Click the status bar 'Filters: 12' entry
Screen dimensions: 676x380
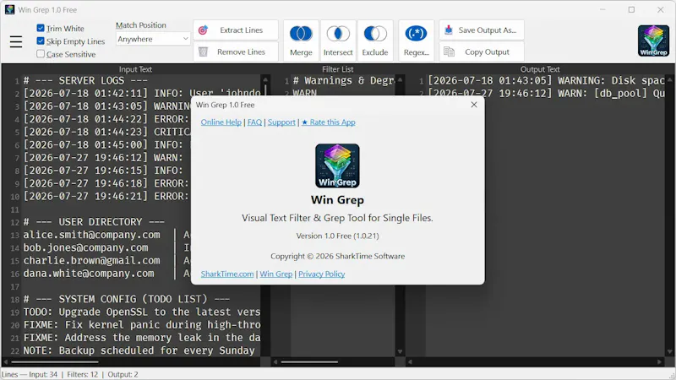82,374
